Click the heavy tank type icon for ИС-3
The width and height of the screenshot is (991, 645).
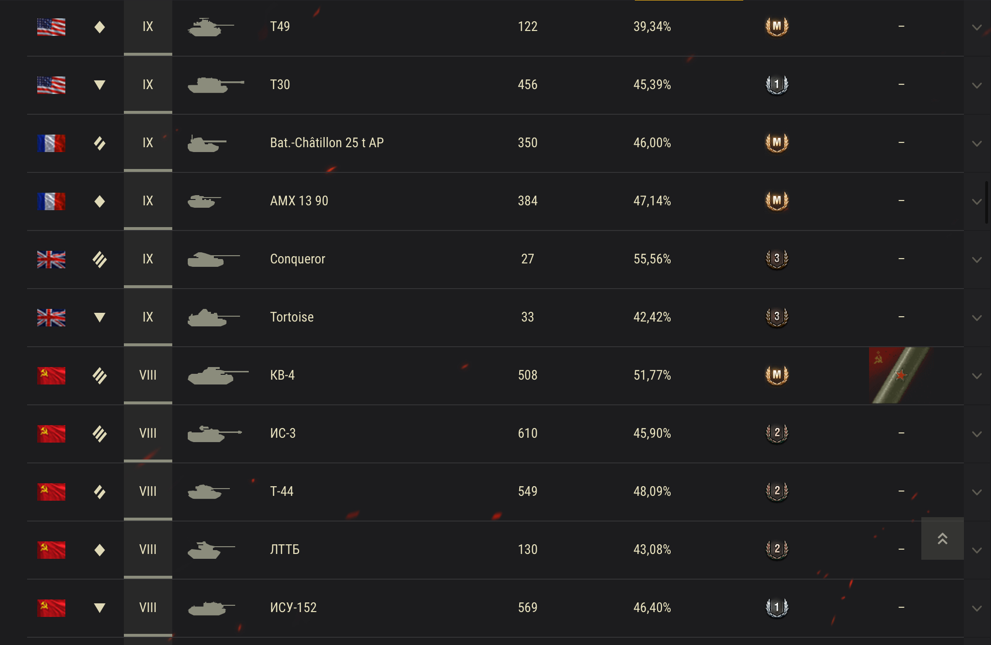100,433
